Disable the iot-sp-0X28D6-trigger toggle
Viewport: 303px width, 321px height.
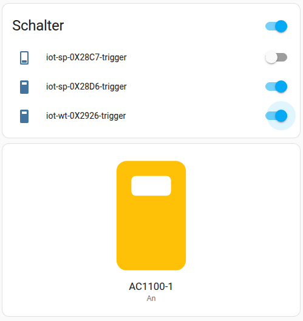tap(276, 86)
